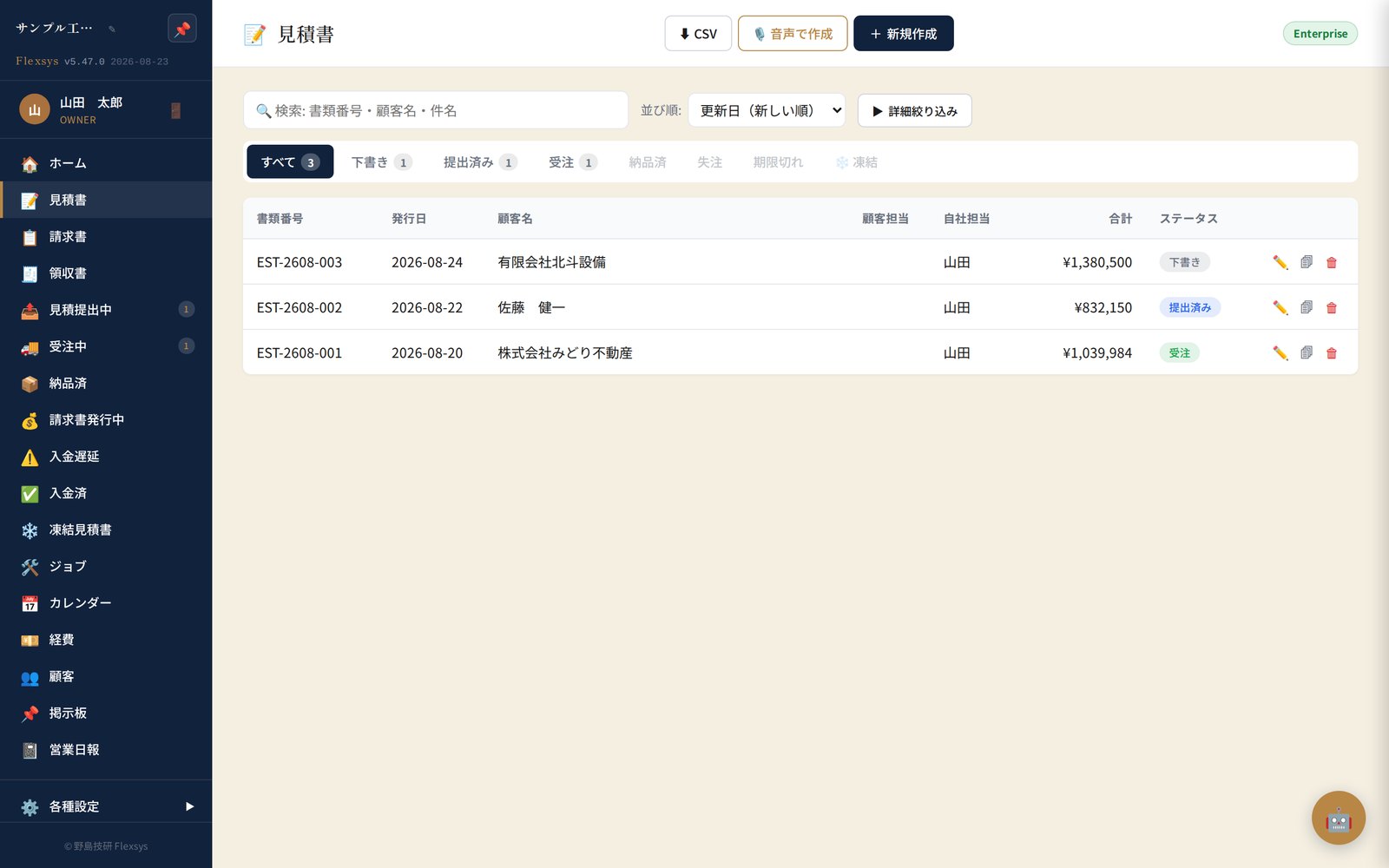Open ジョブ in the sidebar
The width and height of the screenshot is (1389, 868).
[x=106, y=566]
